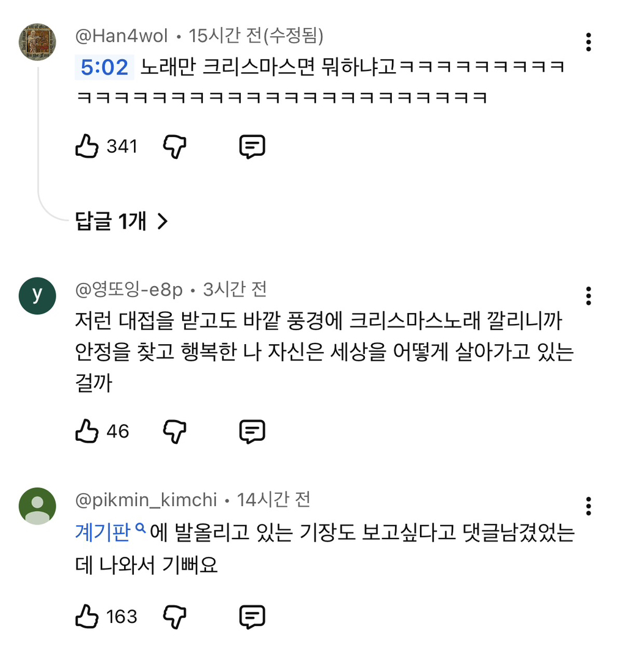Reply to @Han4wol's comment

(251, 147)
